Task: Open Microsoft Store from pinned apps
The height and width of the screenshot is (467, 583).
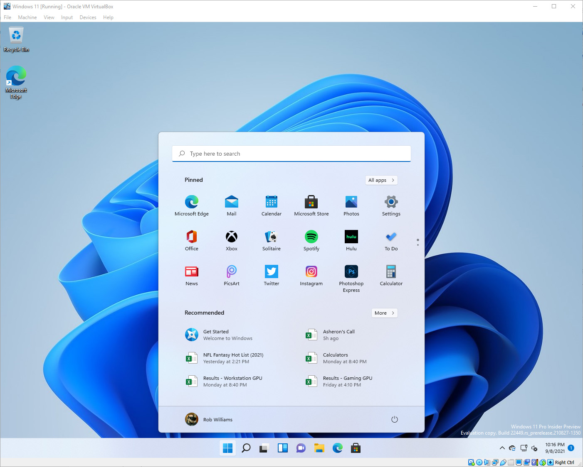Action: (x=311, y=205)
